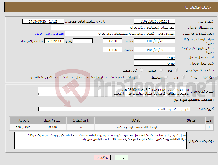Select the جزیی purchase type radio
The image size is (218, 165).
183,77
